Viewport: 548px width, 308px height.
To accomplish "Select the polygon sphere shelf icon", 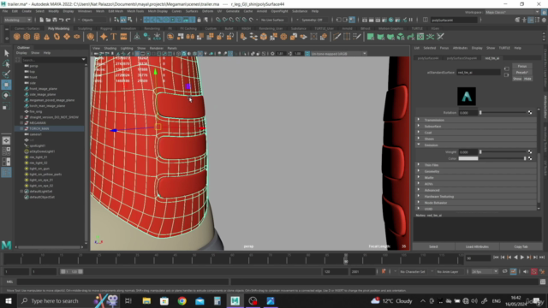I will point(16,37).
